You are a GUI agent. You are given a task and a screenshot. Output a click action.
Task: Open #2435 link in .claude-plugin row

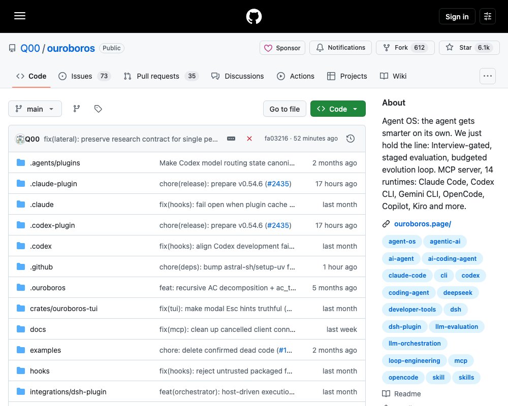tap(278, 184)
